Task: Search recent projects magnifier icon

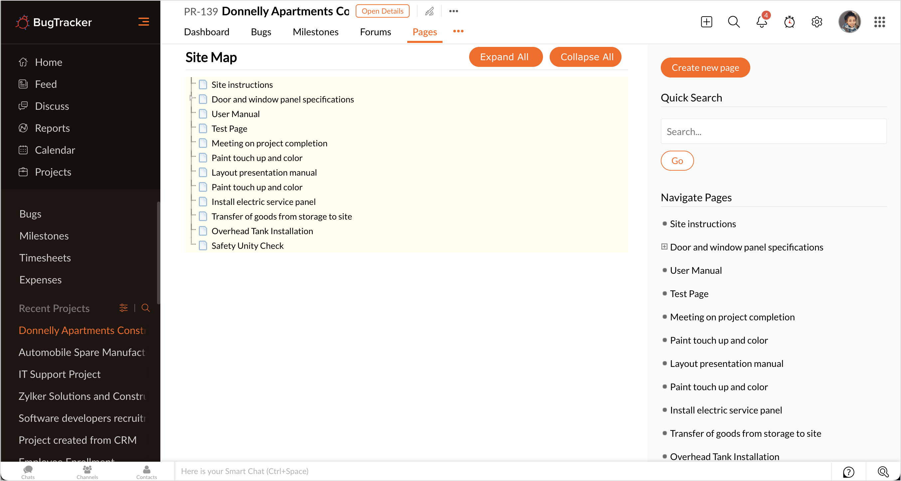Action: [x=145, y=308]
